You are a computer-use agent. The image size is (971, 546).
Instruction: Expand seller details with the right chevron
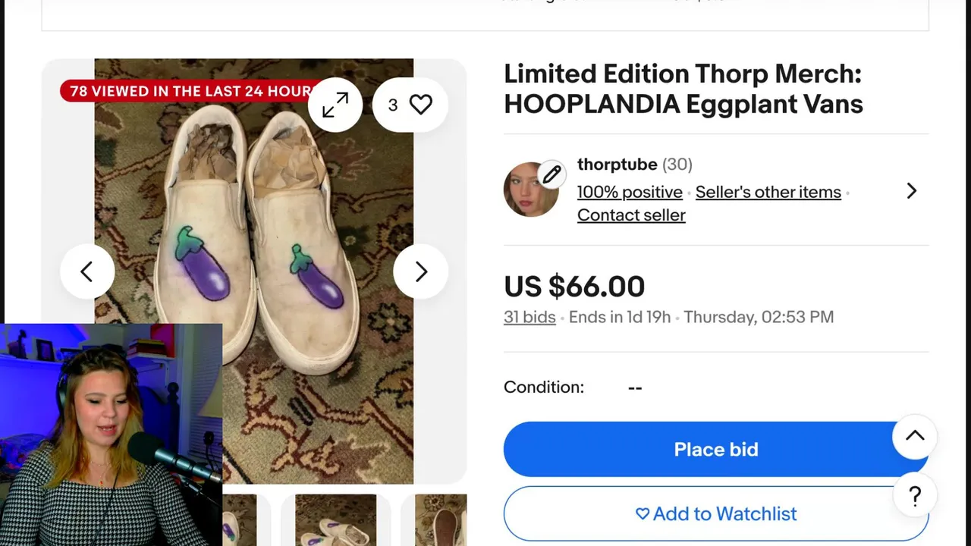tap(911, 191)
